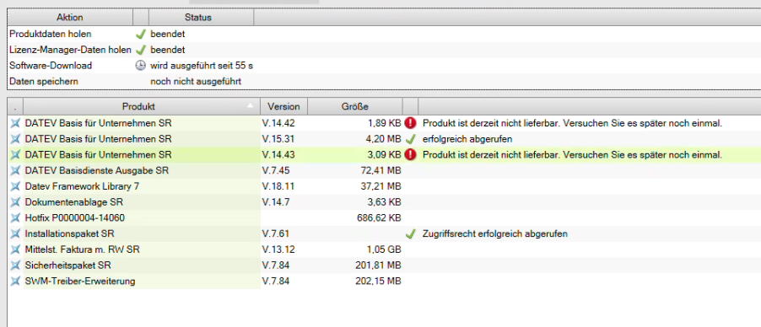Sort by the Größe column header
This screenshot has width=761, height=327.
pos(355,106)
